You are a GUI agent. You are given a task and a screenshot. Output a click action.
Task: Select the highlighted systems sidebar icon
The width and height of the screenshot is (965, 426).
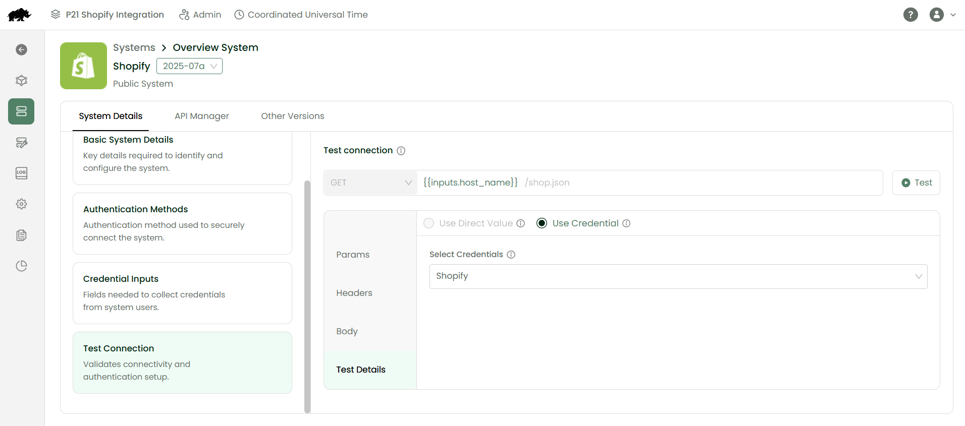(x=21, y=111)
